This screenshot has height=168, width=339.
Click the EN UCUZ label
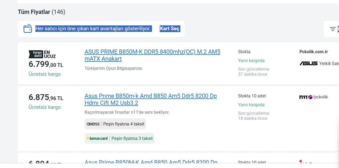[x=50, y=54]
